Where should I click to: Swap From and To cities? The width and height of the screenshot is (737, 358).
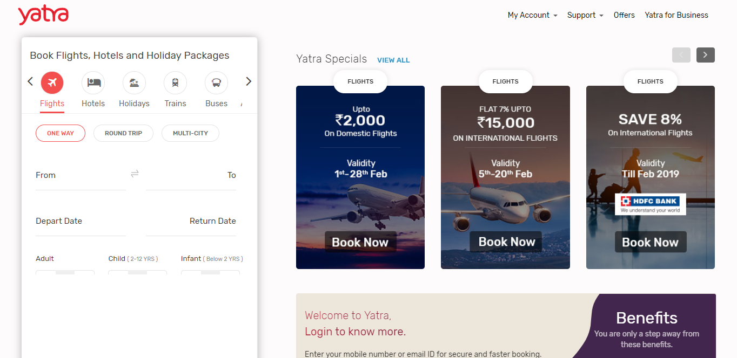tap(135, 174)
